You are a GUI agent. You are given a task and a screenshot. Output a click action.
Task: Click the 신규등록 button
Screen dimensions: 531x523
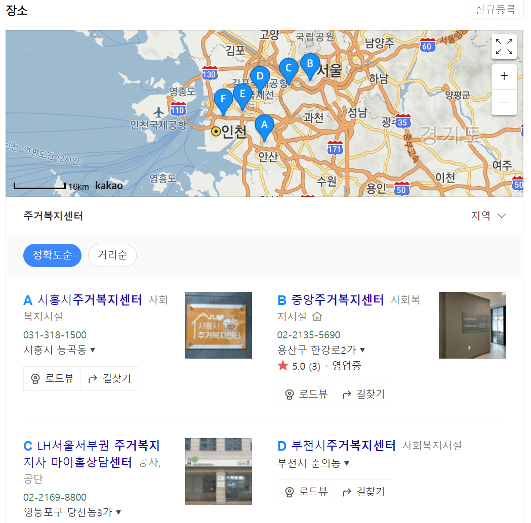click(x=496, y=10)
